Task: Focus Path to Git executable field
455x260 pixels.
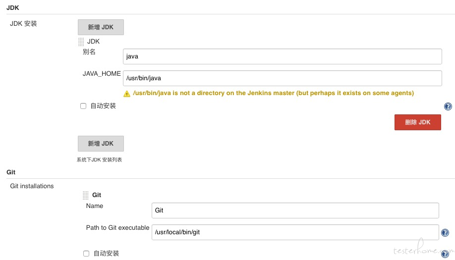Action: pyautogui.click(x=295, y=232)
